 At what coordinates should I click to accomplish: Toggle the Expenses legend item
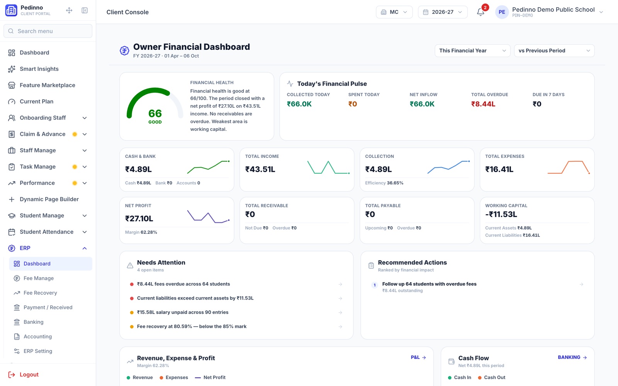pyautogui.click(x=174, y=378)
